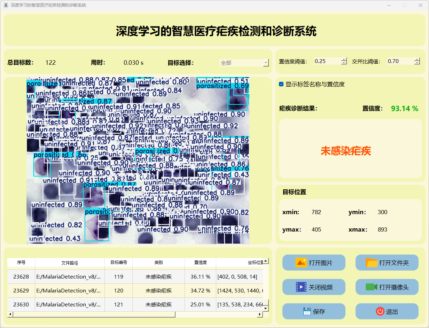The image size is (429, 328).
Task: Click the table's horizontal scrollbar right arrow
Action: 259,314
